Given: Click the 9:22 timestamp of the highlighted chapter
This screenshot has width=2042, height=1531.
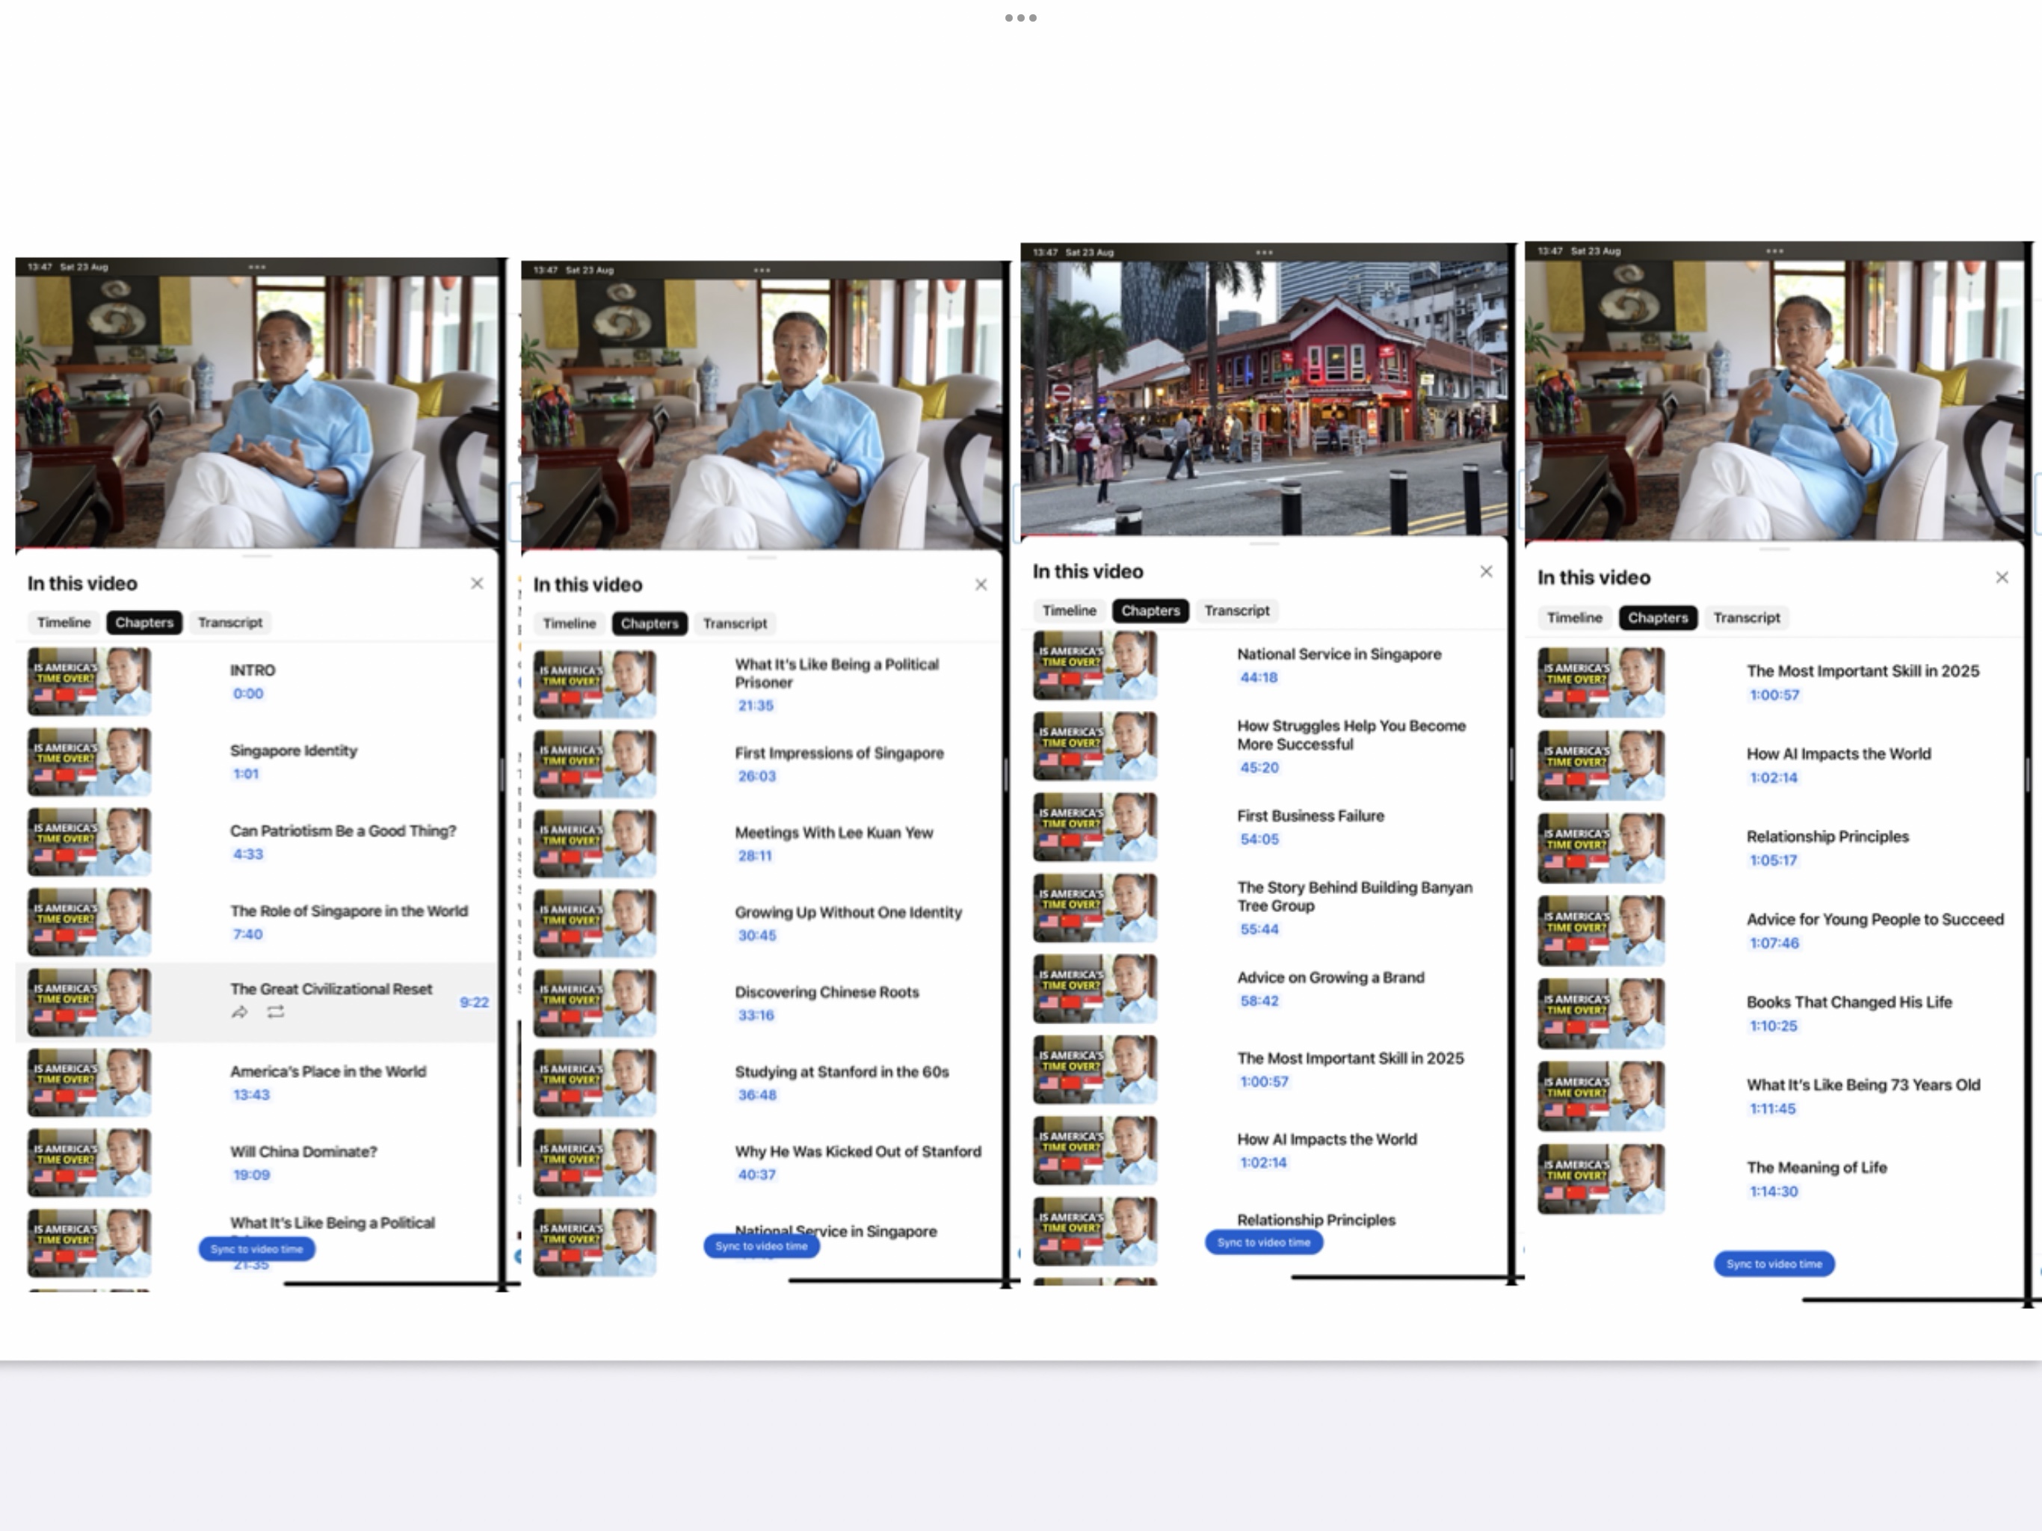Looking at the screenshot, I should click(x=474, y=1002).
